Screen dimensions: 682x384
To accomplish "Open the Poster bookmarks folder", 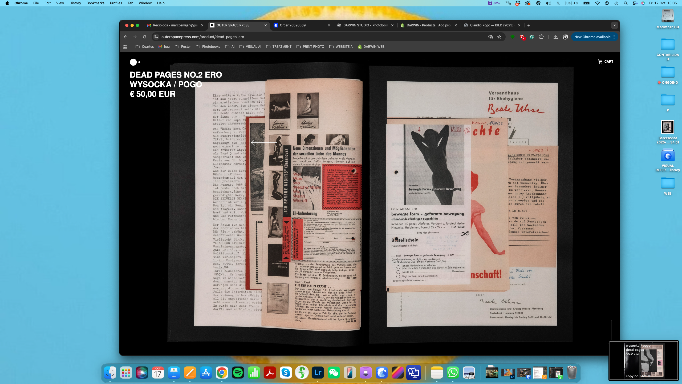I will tap(183, 47).
